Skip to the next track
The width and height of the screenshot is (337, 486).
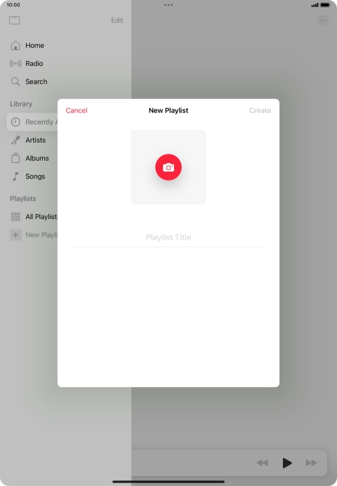[311, 463]
